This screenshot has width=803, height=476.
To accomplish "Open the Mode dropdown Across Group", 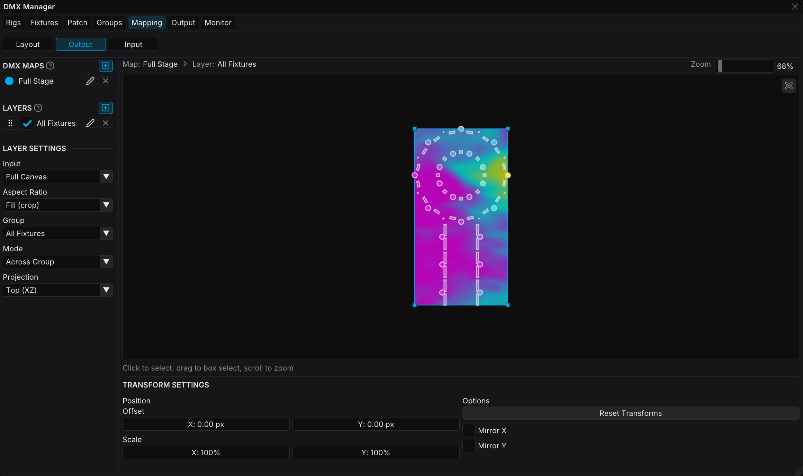I will tap(58, 262).
